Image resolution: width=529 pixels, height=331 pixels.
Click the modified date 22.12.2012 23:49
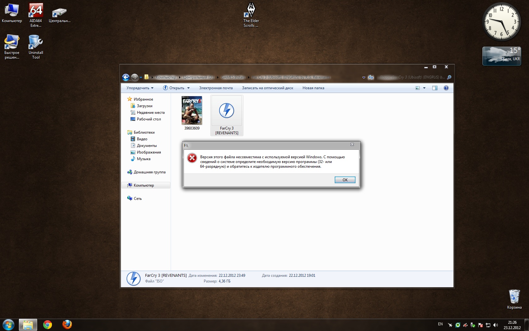pyautogui.click(x=232, y=276)
